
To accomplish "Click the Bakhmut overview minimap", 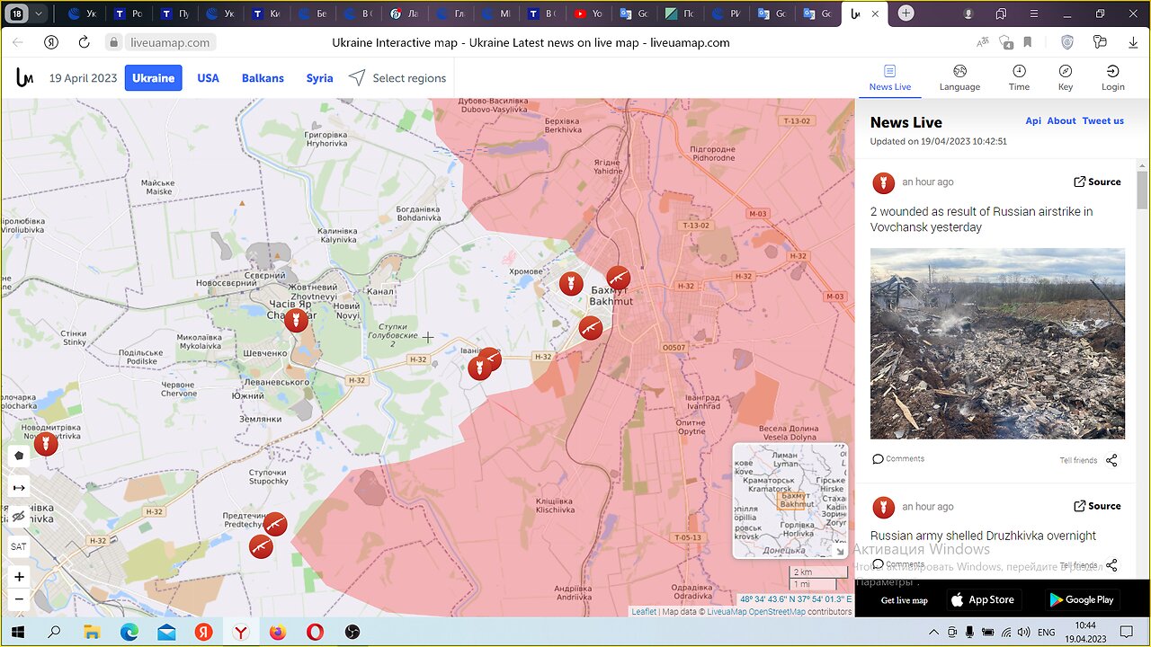I will pyautogui.click(x=790, y=500).
